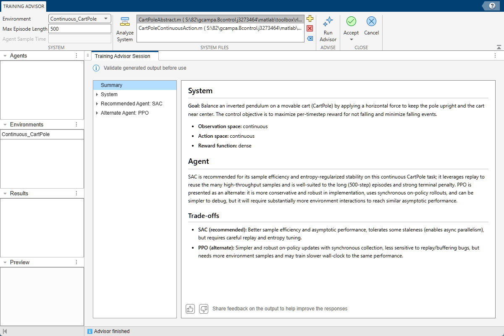The image size is (504, 336).
Task: Click the Action space: continuous bullet
Action: [226, 136]
